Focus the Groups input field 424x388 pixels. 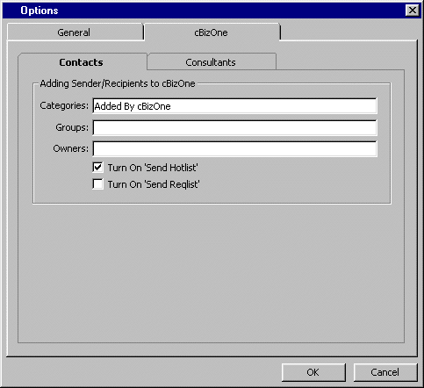tap(234, 128)
